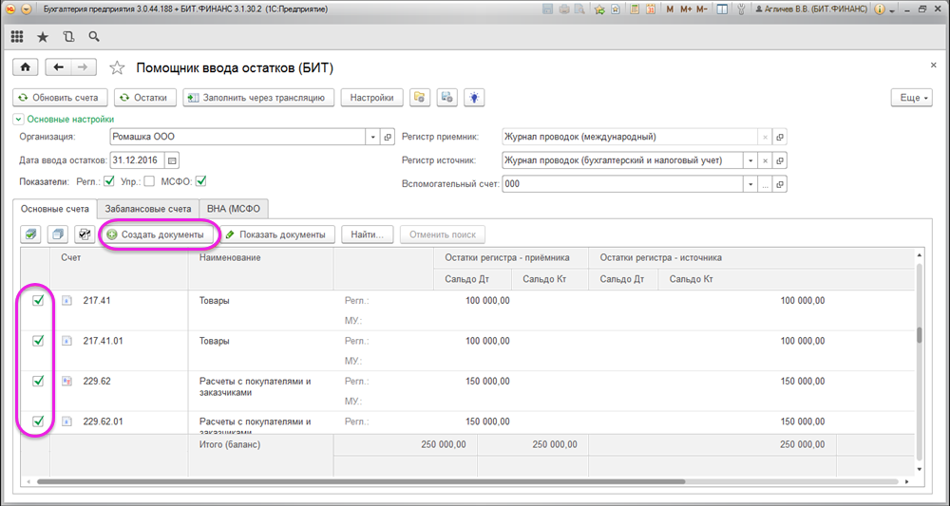Viewport: 950px width, 506px height.
Task: Open calendar picker for Дата ввода остатков
Action: click(x=173, y=159)
